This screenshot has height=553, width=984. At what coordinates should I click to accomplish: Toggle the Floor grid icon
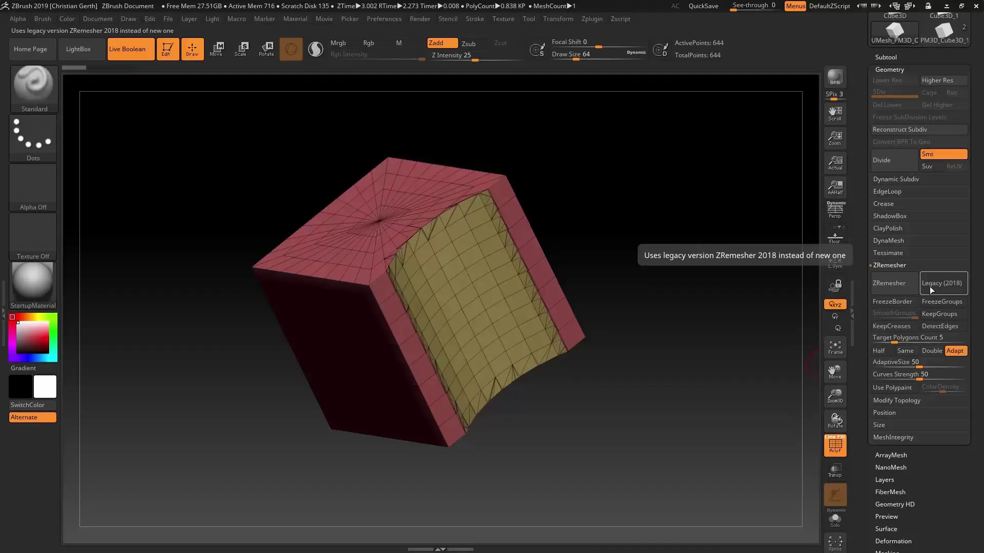pos(835,236)
